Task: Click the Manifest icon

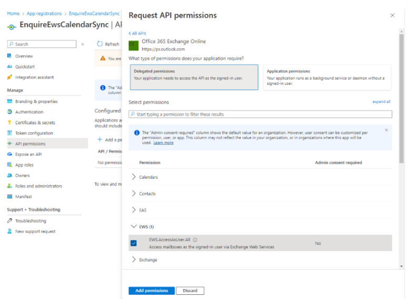Action: pos(9,196)
